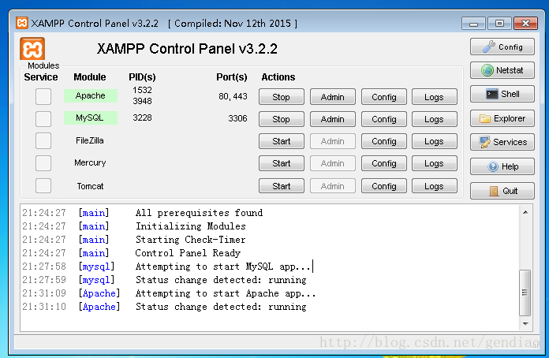
Task: Toggle the FileZilla service checkbox
Action: tap(43, 141)
